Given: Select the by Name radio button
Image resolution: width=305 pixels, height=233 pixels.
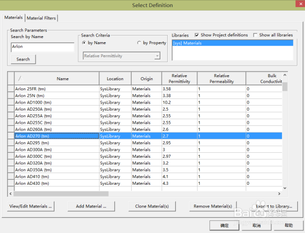Looking at the screenshot, I should coord(84,43).
